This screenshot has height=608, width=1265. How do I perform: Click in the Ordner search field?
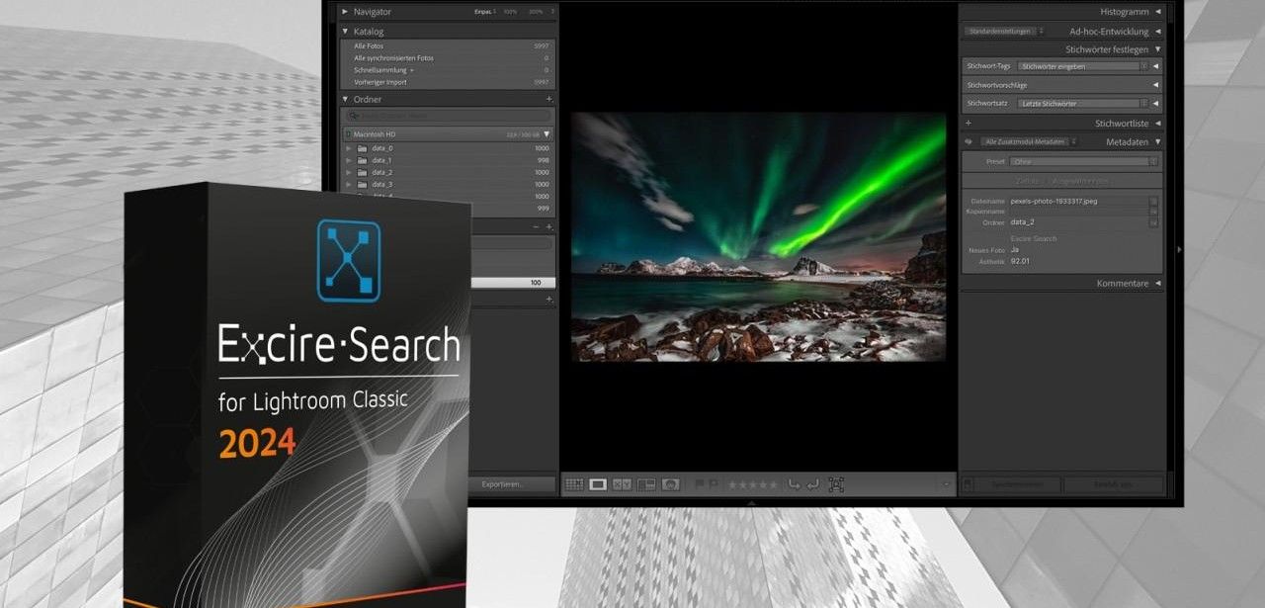click(450, 117)
